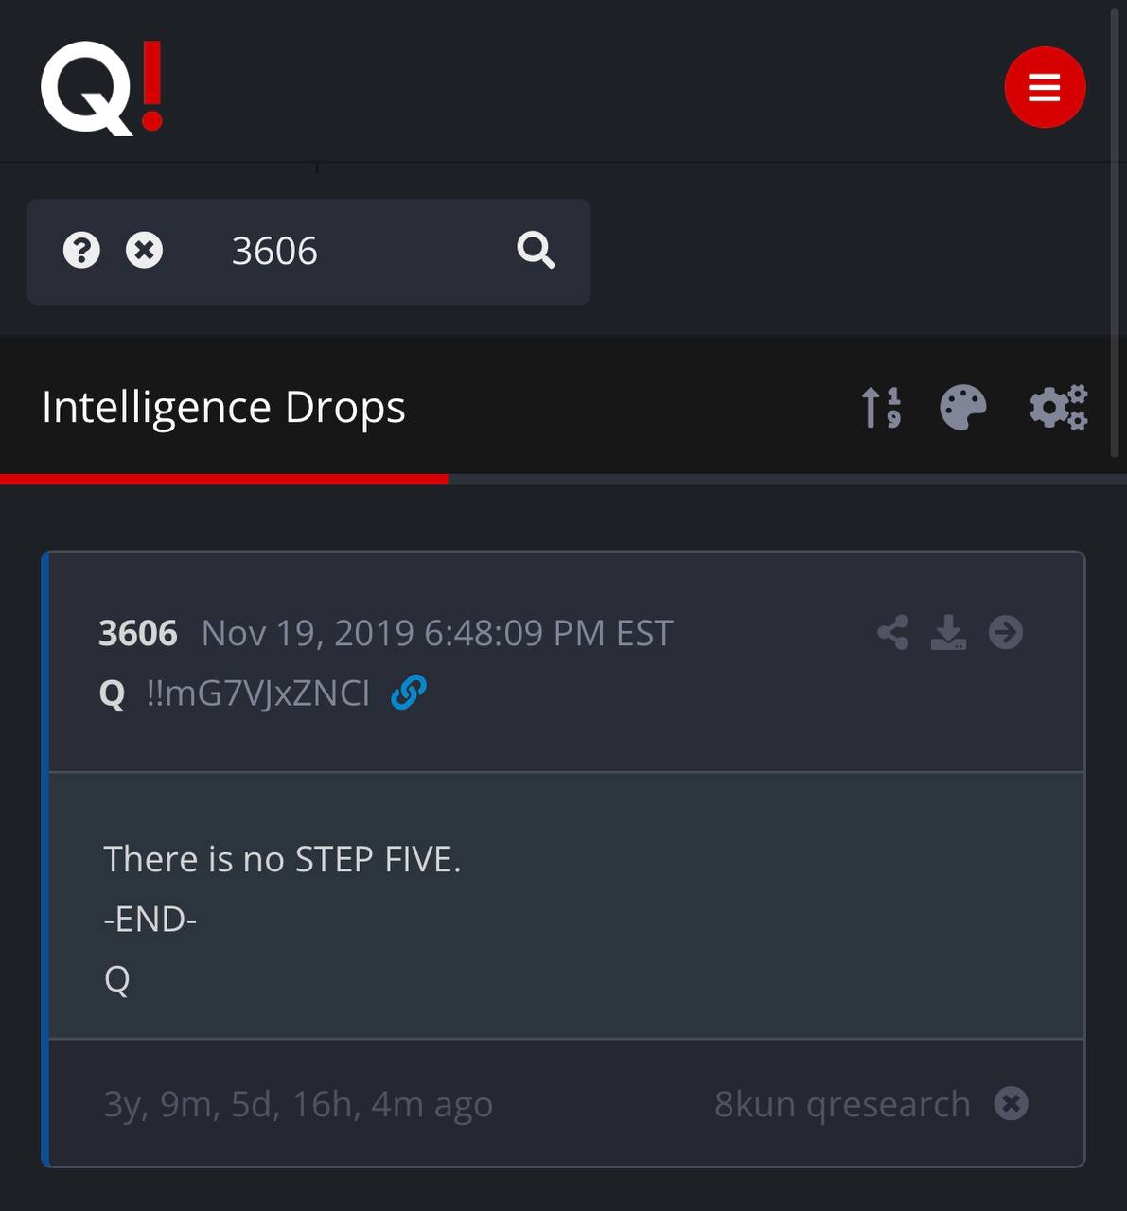Open the blue chain link icon
Image resolution: width=1127 pixels, height=1211 pixels.
point(409,693)
